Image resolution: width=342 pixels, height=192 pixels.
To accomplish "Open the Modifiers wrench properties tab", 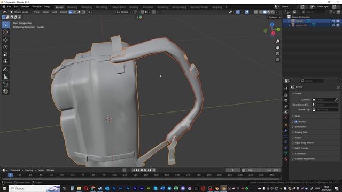I will pos(286,131).
